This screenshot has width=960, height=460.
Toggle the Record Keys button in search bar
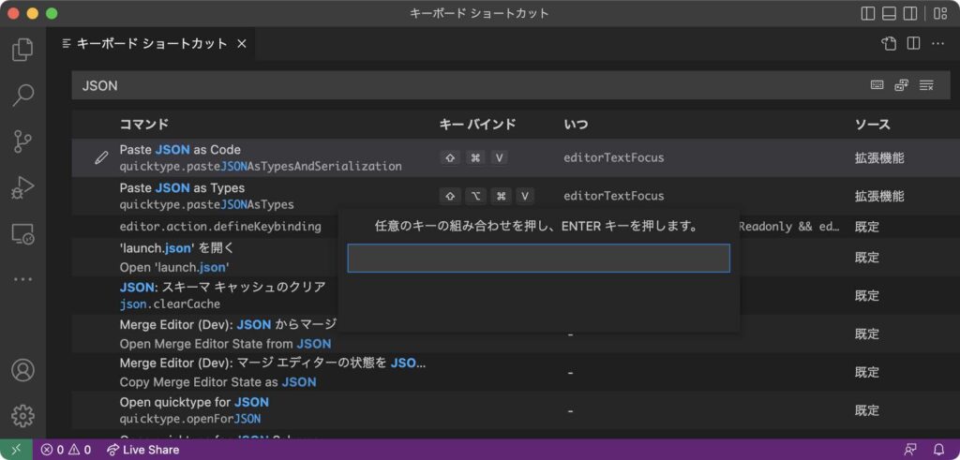coord(877,85)
